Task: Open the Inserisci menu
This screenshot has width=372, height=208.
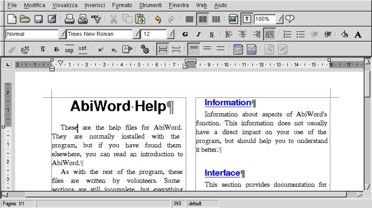Action: [x=95, y=5]
